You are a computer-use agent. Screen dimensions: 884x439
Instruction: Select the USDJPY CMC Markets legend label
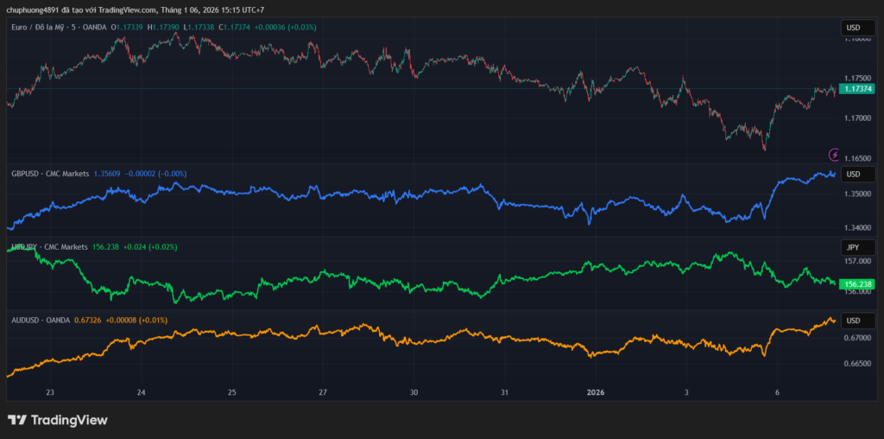(49, 246)
